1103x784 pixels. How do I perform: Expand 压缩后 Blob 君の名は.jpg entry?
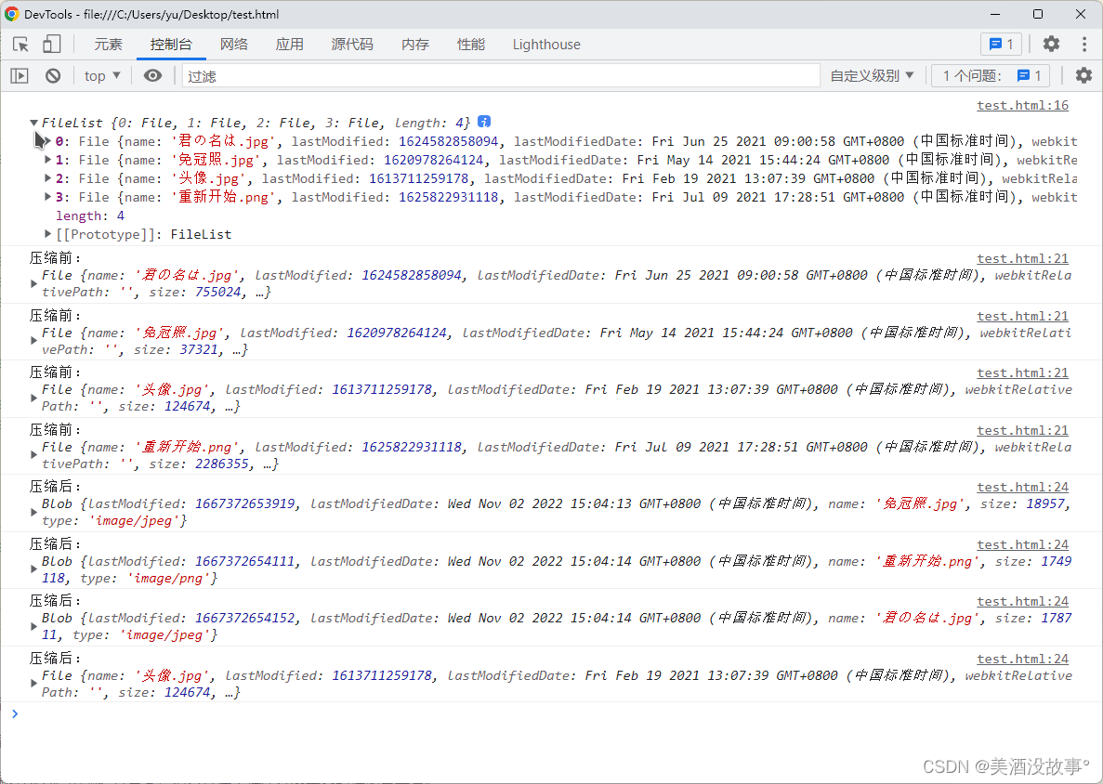coord(33,626)
